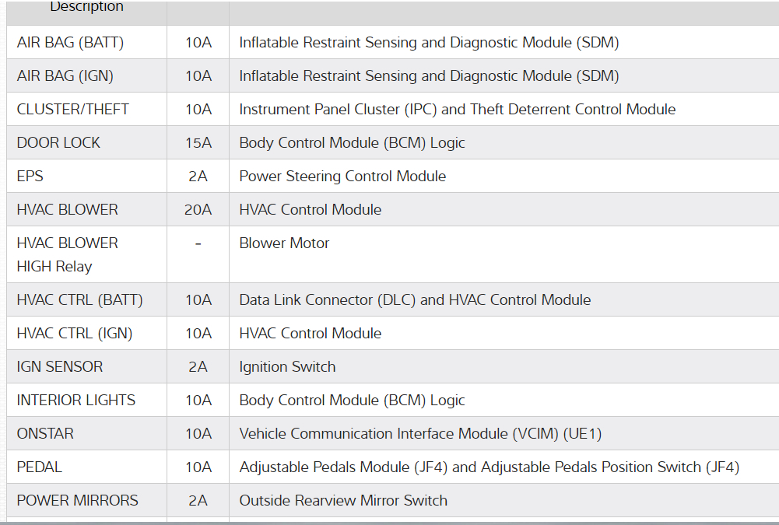779x525 pixels.
Task: Click the DOOR LOCK fuse label
Action: coord(58,143)
